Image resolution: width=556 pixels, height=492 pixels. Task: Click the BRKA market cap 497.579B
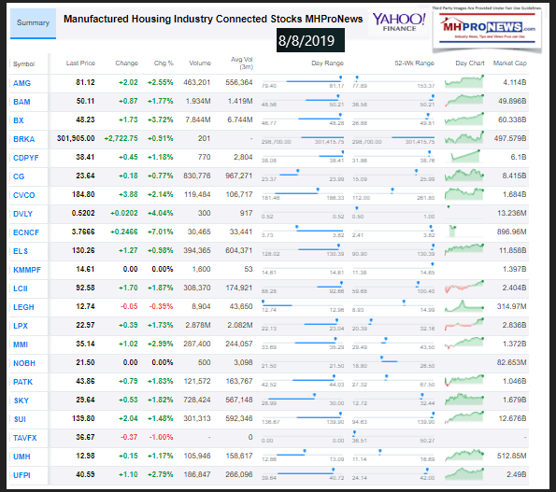pyautogui.click(x=510, y=138)
